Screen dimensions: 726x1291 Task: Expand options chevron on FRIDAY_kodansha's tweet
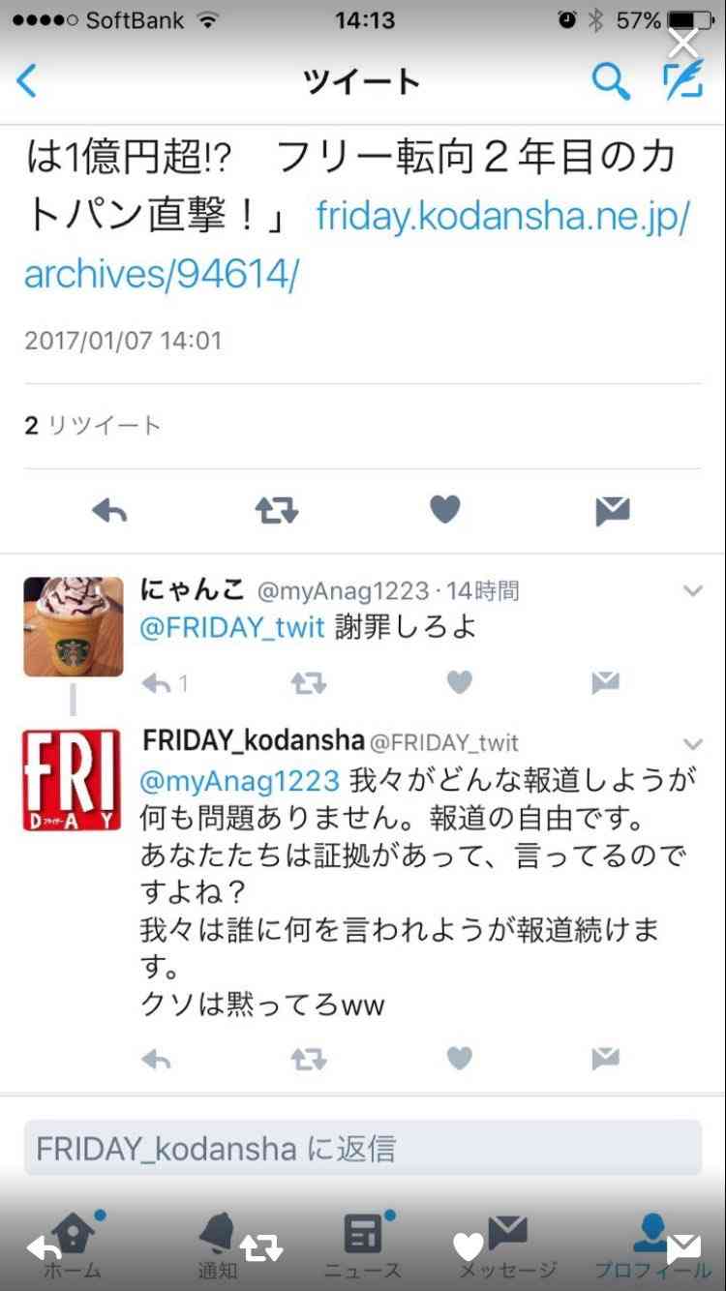click(693, 743)
